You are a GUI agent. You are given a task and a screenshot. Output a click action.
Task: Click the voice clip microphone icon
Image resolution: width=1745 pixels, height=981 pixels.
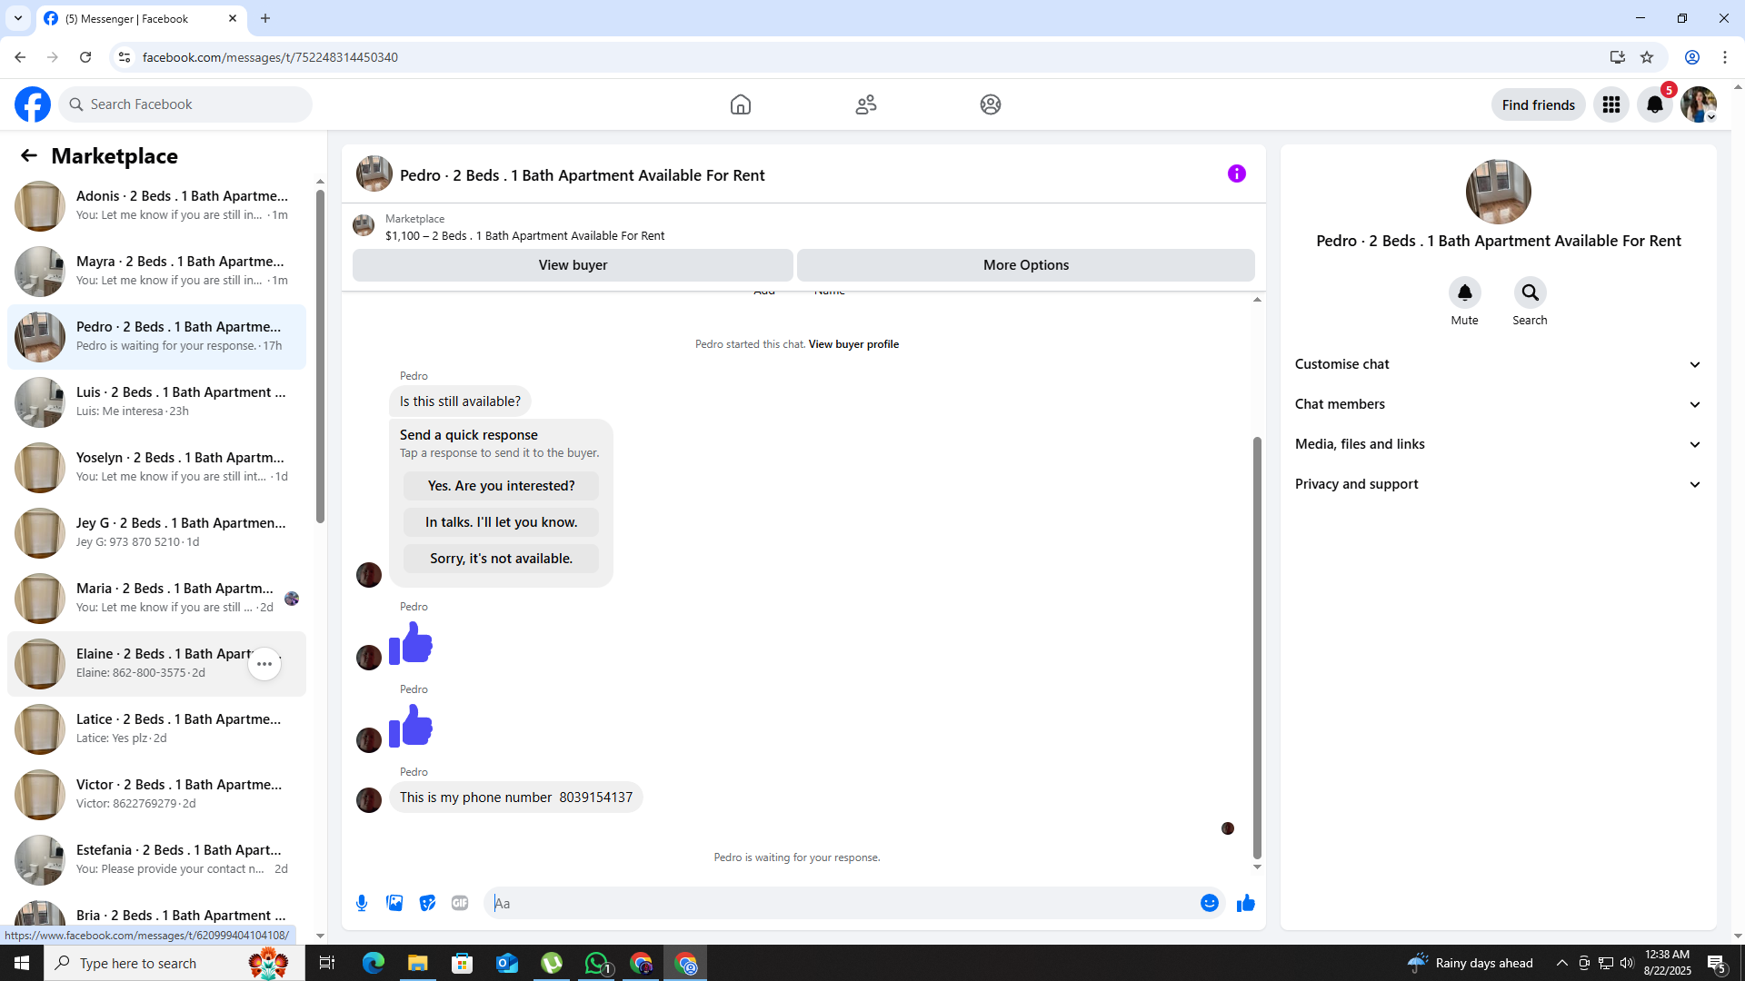[x=362, y=903]
